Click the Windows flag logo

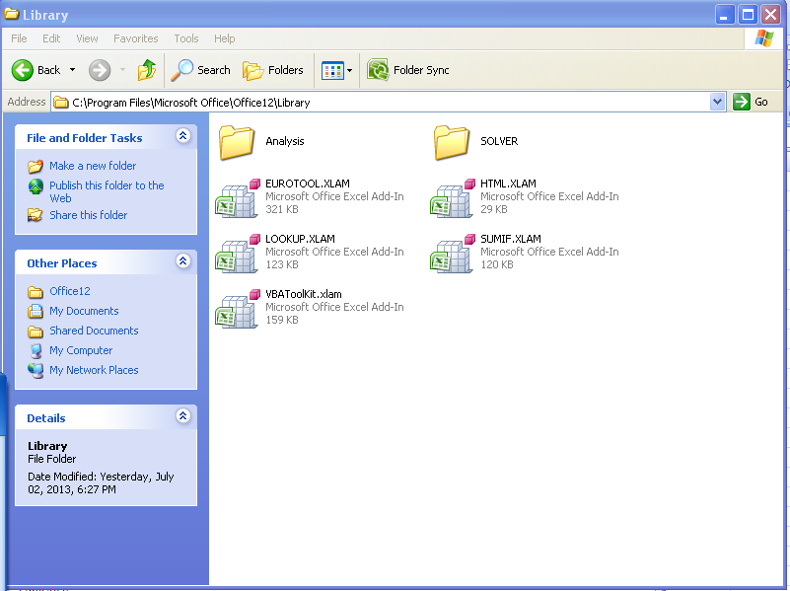(763, 38)
